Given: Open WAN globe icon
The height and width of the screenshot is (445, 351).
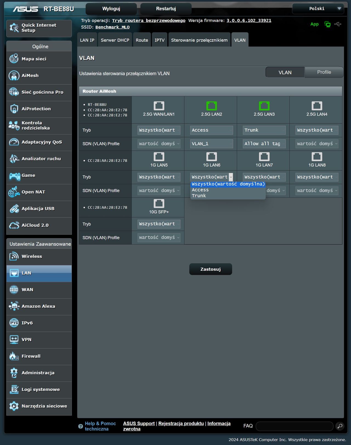Looking at the screenshot, I should 14,290.
